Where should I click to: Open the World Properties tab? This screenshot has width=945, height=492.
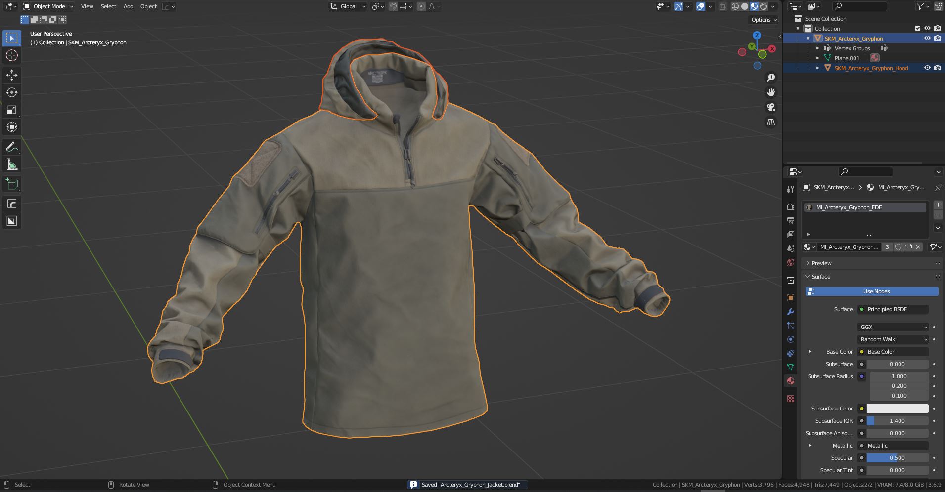tap(790, 262)
